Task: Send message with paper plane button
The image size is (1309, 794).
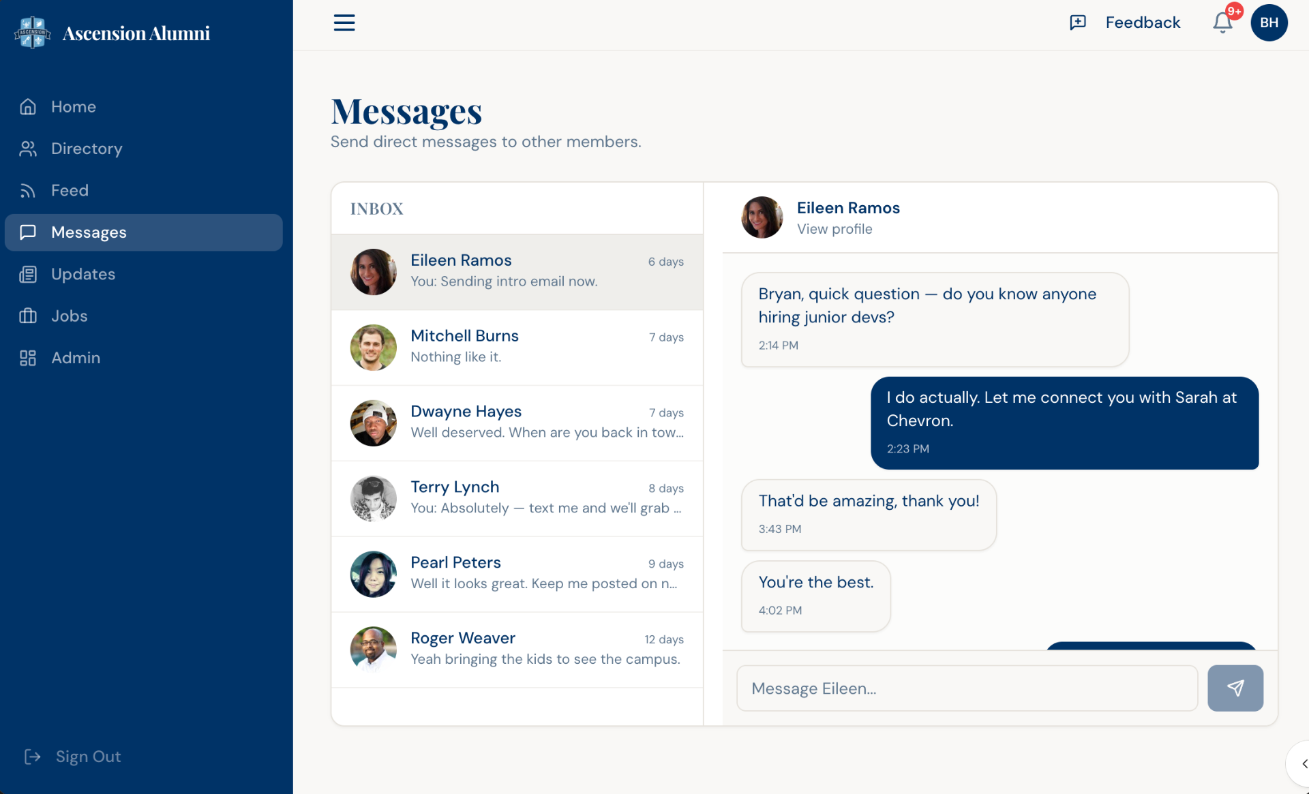Action: pos(1235,688)
